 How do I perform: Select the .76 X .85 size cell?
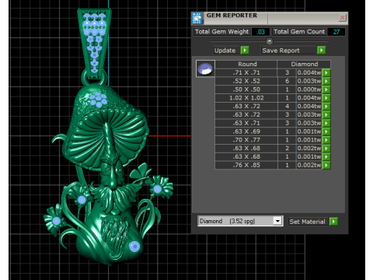(x=246, y=165)
